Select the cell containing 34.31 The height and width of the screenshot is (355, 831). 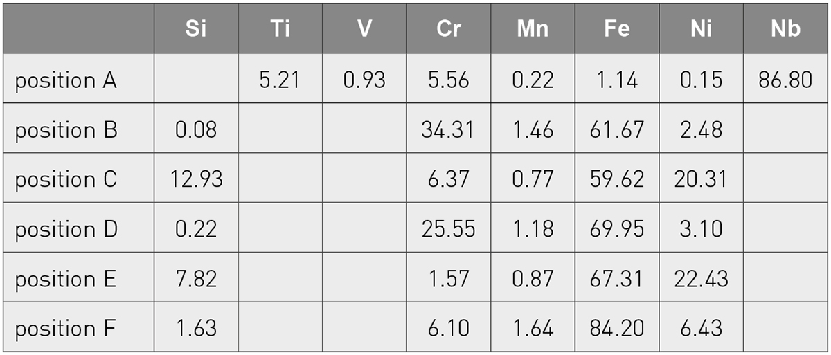(449, 129)
